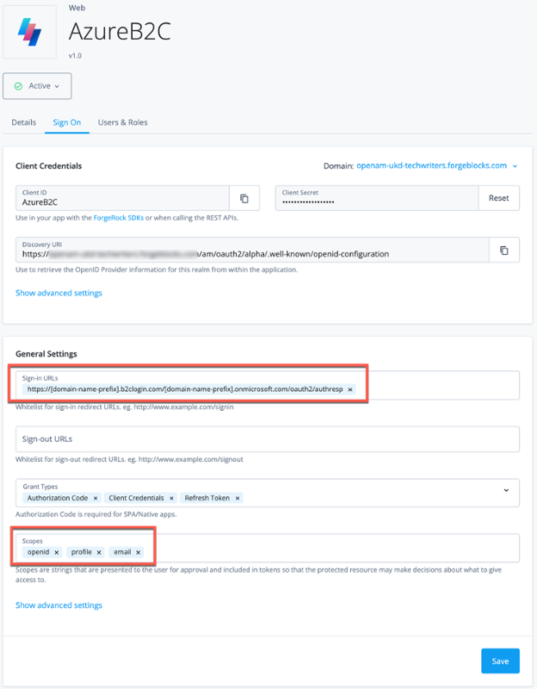Remove Refresh Token grant type

pyautogui.click(x=238, y=498)
